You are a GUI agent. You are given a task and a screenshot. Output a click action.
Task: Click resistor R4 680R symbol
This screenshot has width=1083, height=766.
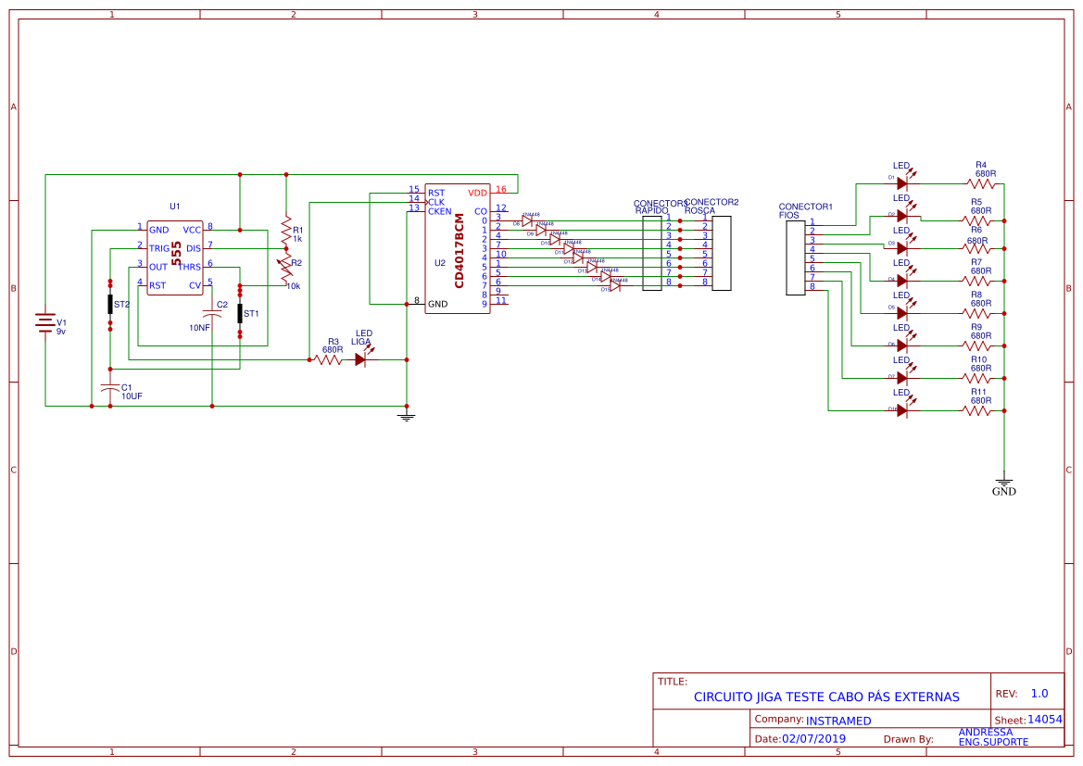click(x=982, y=182)
